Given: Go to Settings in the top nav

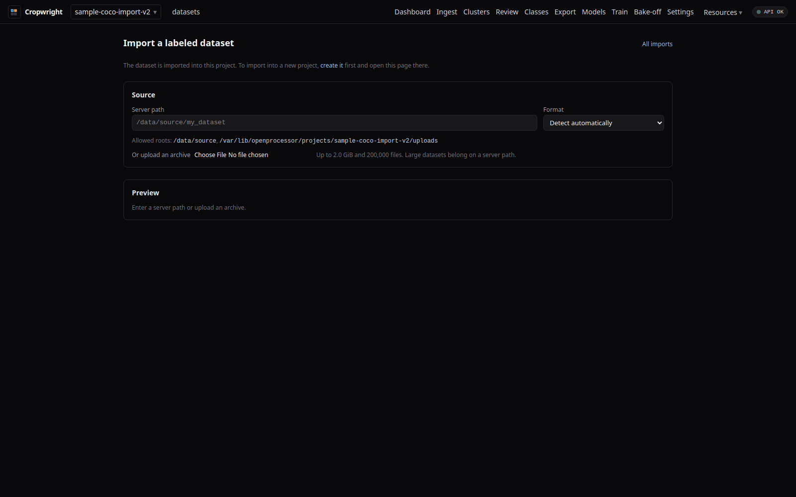Looking at the screenshot, I should click(680, 12).
